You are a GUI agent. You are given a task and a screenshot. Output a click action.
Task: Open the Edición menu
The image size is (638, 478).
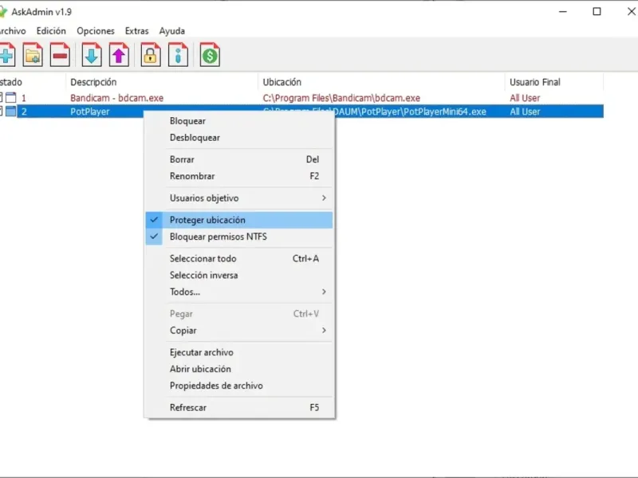point(51,31)
